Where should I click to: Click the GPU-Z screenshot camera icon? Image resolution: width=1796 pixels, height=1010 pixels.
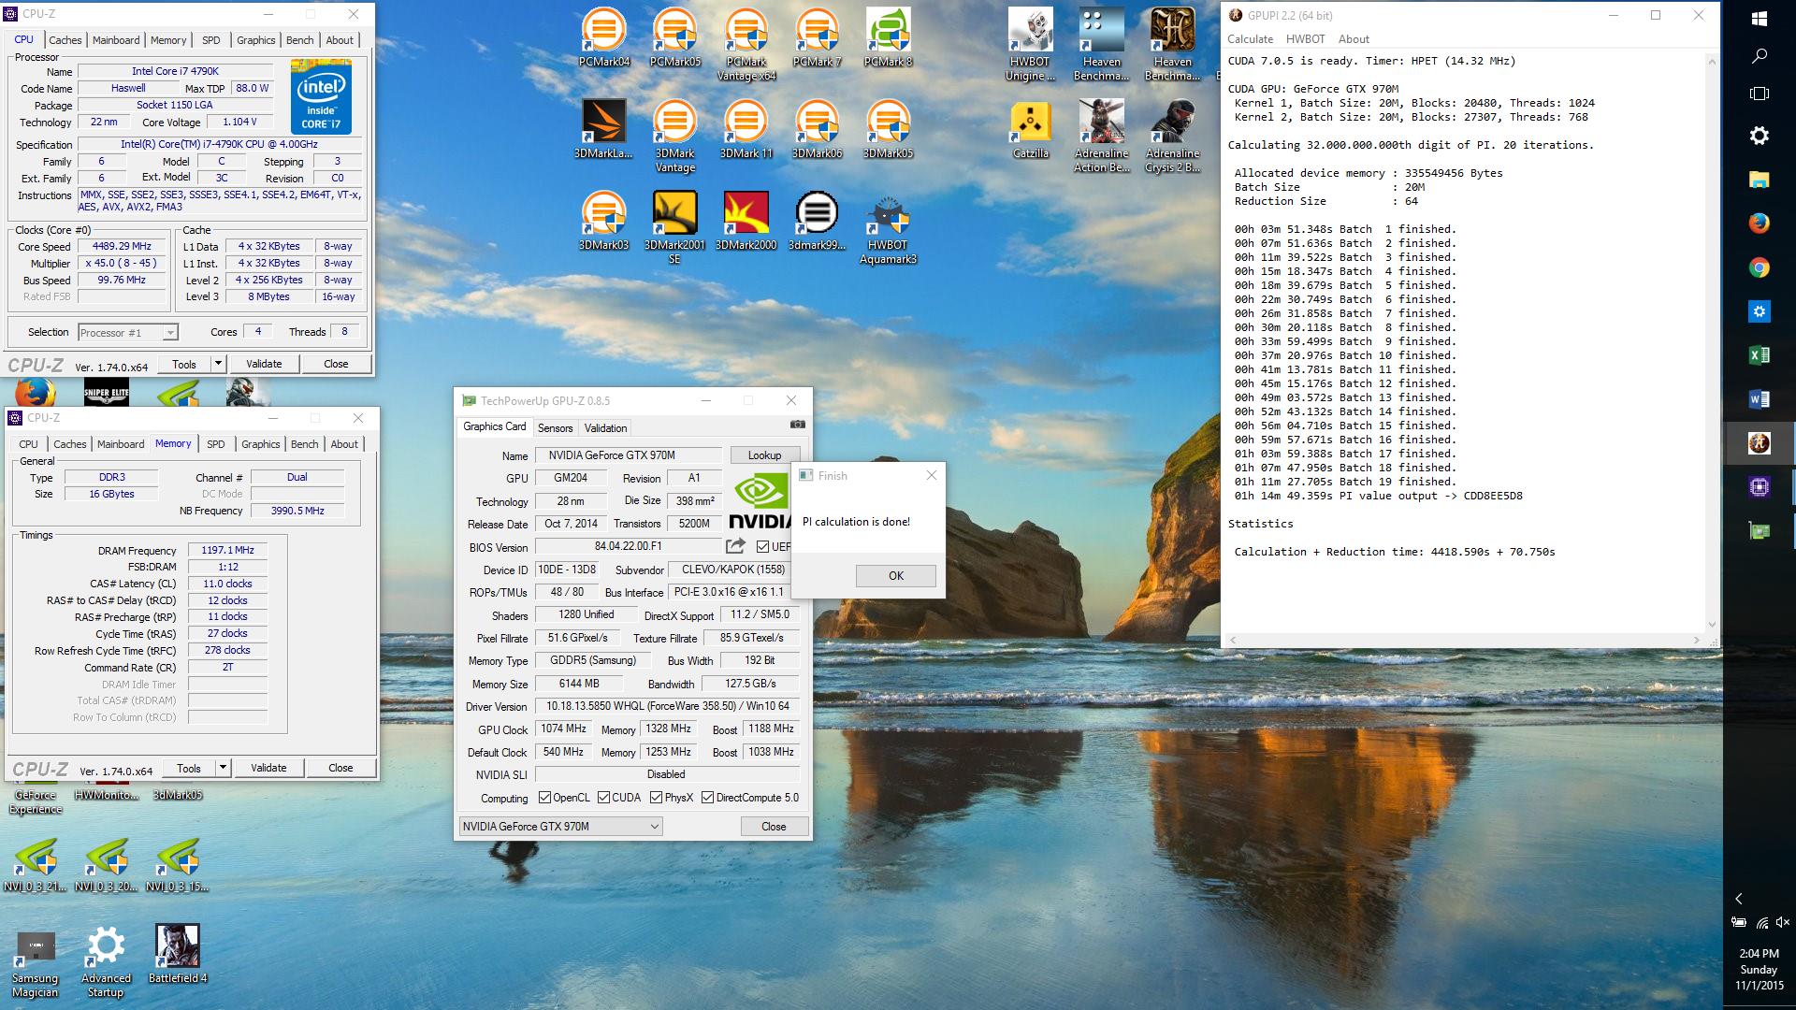click(797, 425)
